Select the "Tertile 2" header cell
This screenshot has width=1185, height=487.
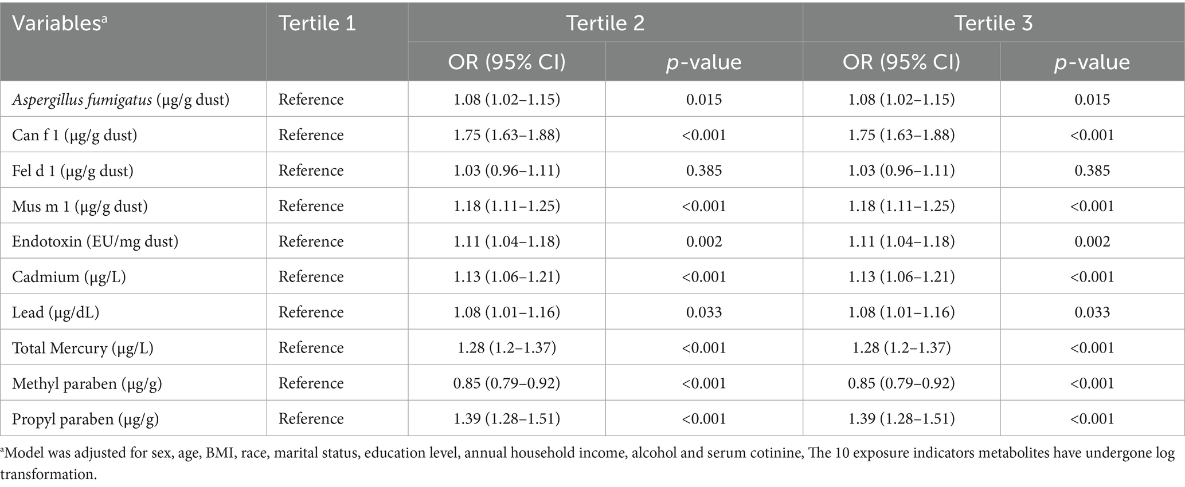(x=605, y=23)
